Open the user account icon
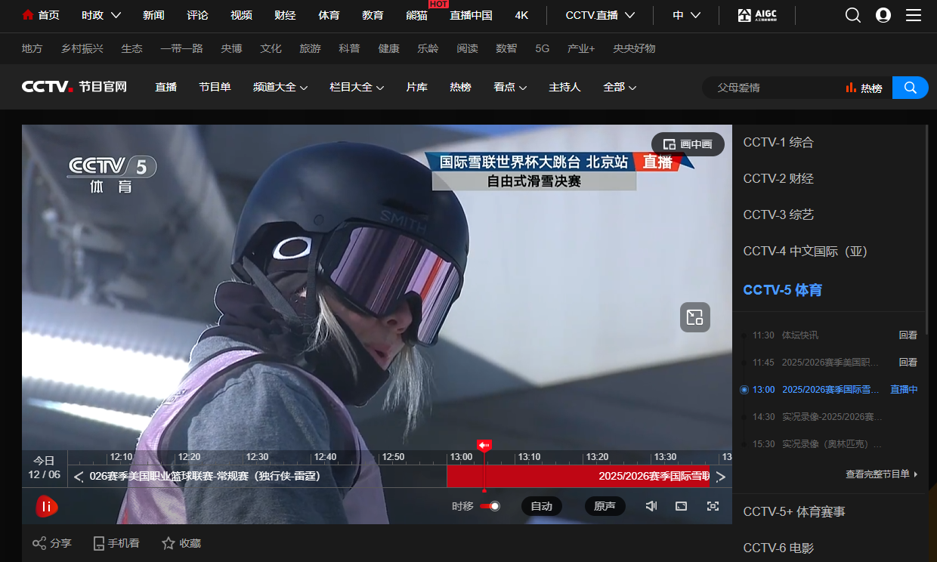This screenshot has height=562, width=937. pos(883,15)
